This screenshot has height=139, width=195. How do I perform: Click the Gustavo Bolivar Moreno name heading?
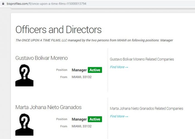[x=42, y=58]
